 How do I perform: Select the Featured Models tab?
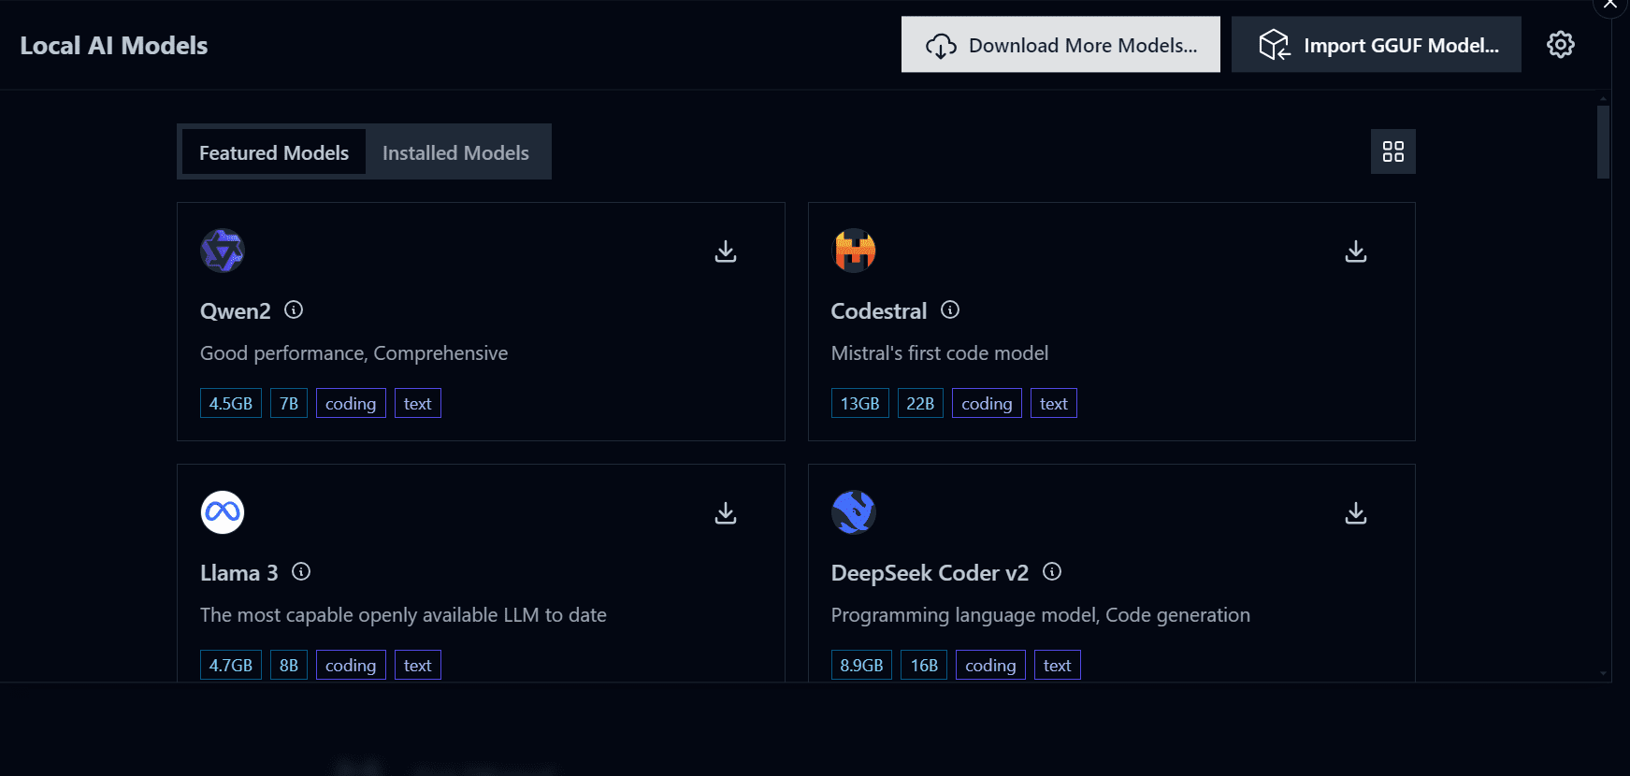click(274, 152)
